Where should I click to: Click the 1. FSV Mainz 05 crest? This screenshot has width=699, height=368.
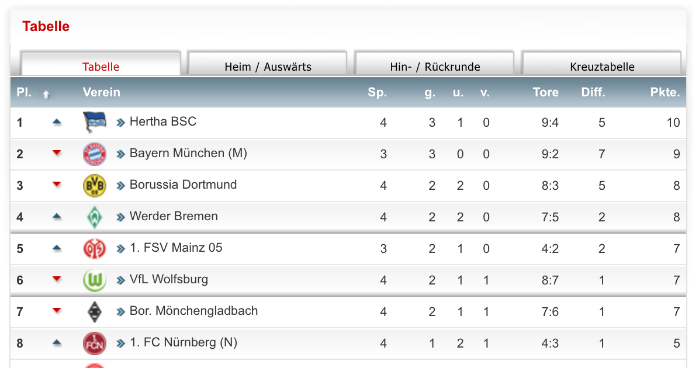click(94, 248)
